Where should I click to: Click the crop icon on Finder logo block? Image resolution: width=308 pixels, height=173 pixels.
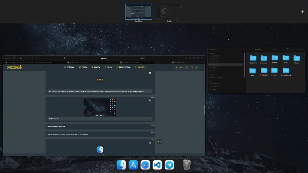pos(150,143)
